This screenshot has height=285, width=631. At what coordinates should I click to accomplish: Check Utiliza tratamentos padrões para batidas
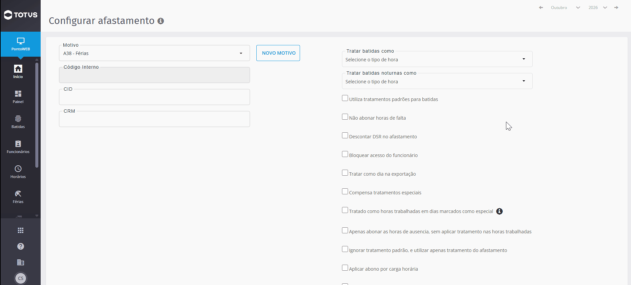tap(345, 98)
